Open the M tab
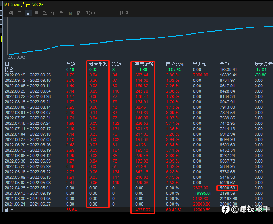This screenshot has width=273, height=224. pos(70,13)
